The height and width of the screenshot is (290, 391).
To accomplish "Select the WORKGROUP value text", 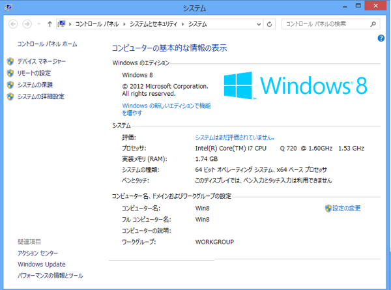I will pyautogui.click(x=214, y=242).
